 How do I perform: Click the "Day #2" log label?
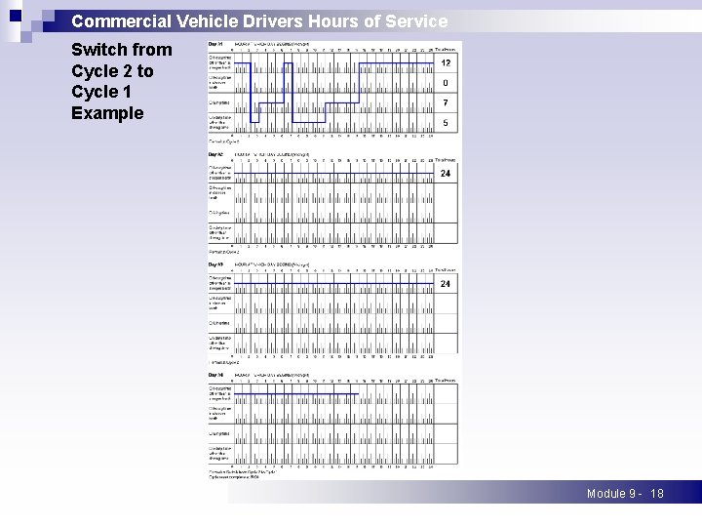coord(215,154)
